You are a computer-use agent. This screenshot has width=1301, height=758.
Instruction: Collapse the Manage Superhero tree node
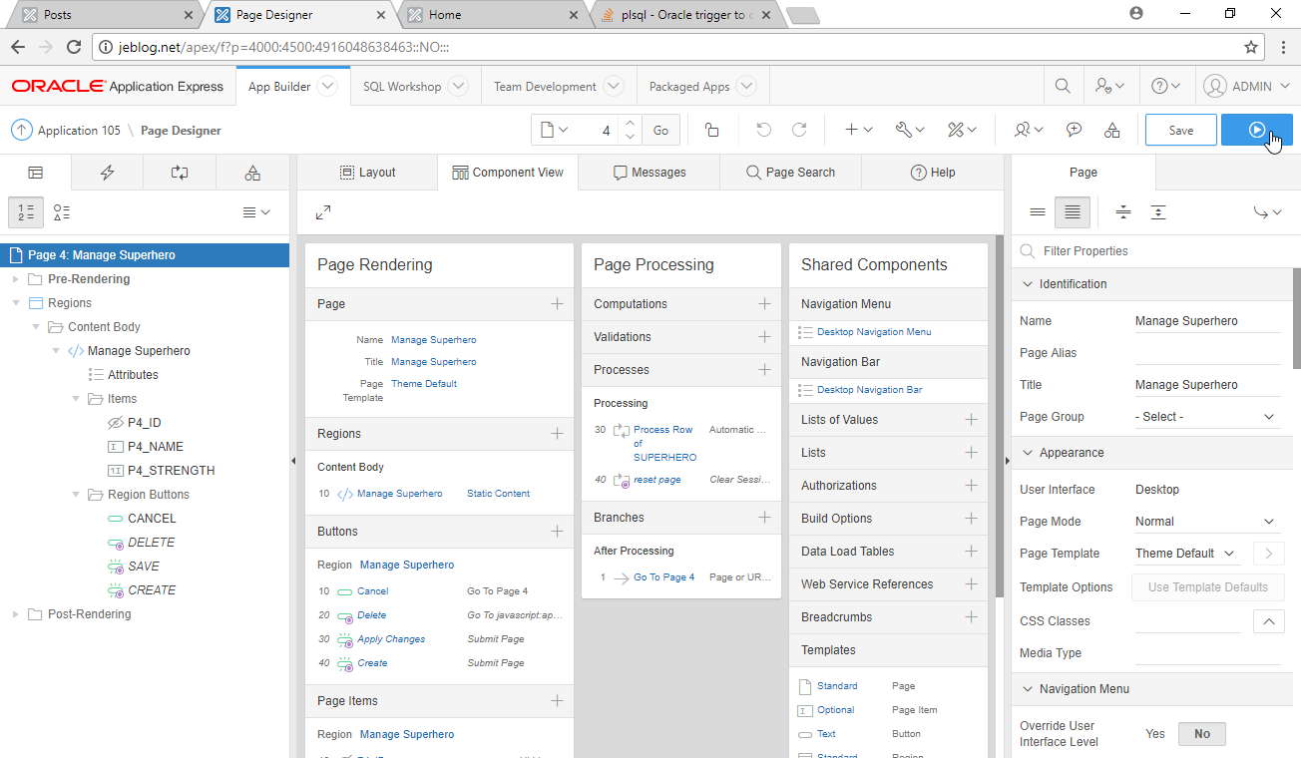(58, 350)
